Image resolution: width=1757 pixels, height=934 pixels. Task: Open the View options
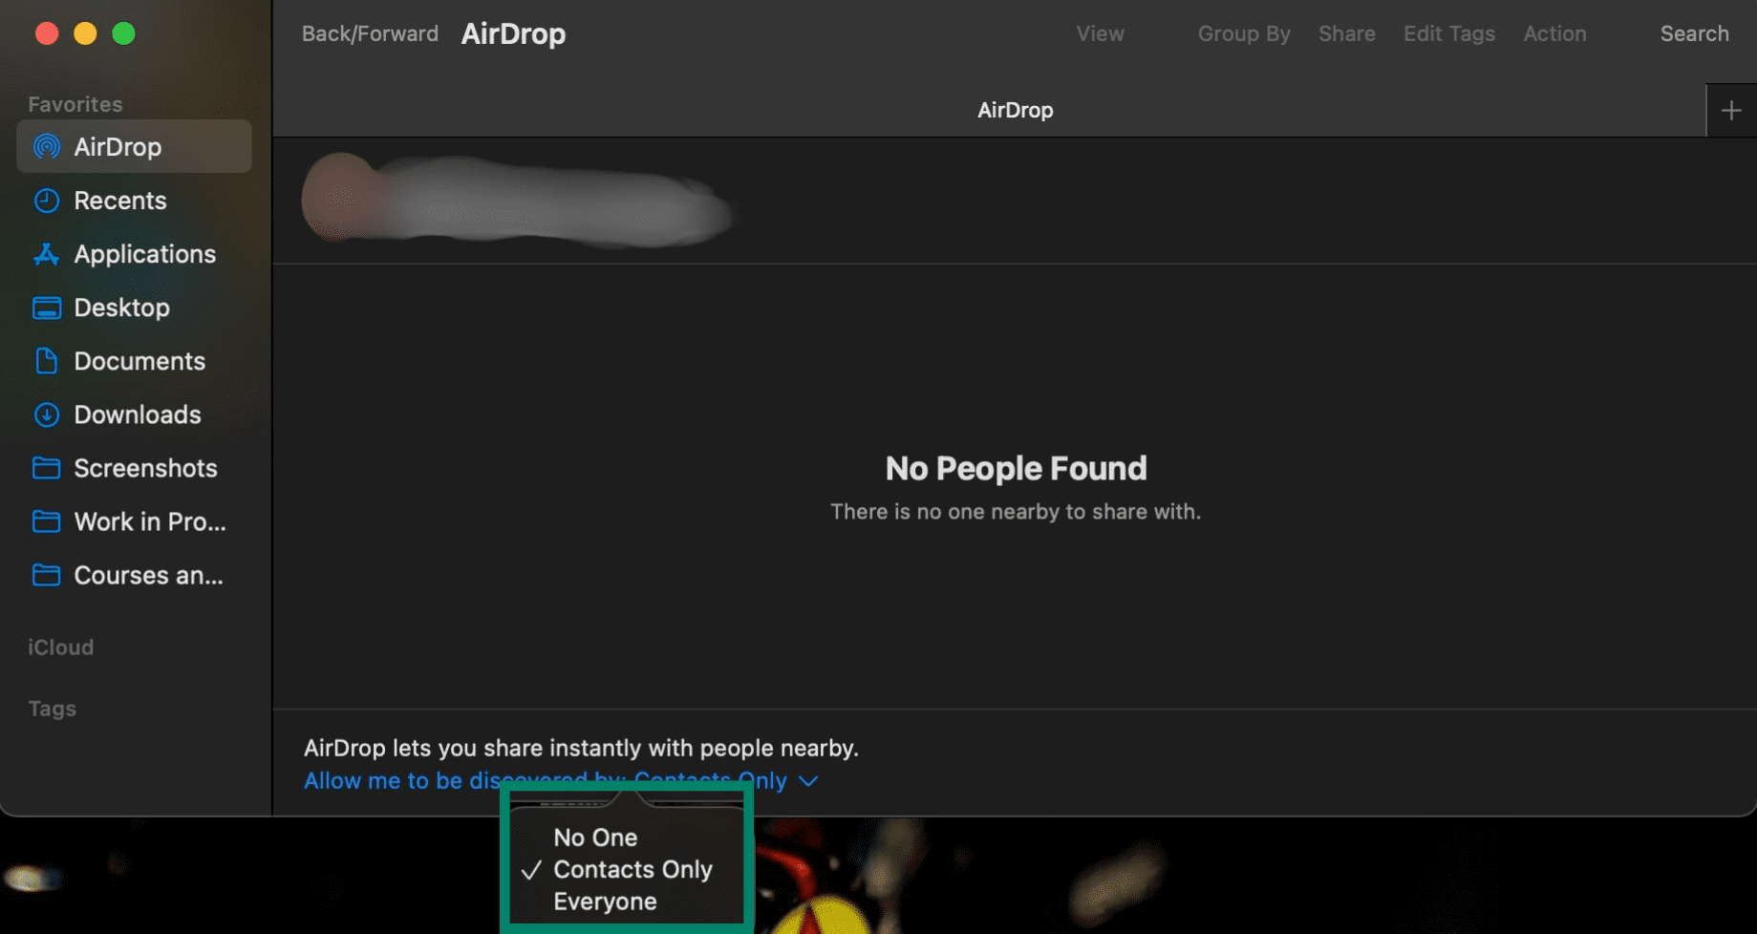1099,33
